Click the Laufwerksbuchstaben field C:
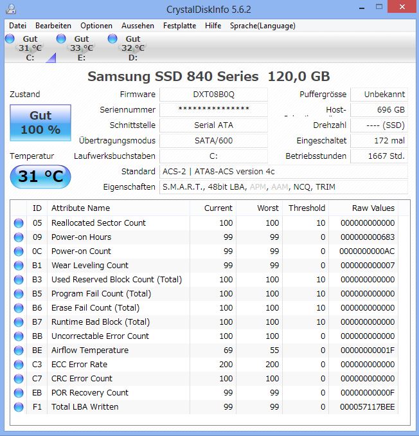Viewport: 419px width, 436px height. pyautogui.click(x=213, y=156)
